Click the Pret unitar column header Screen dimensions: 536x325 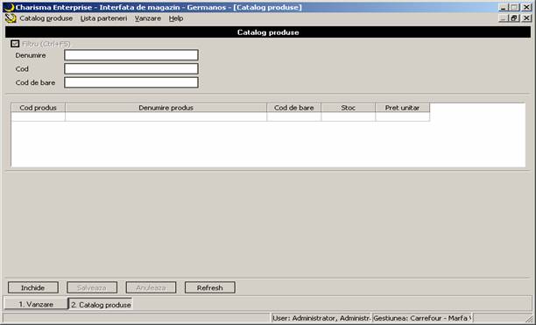point(402,108)
